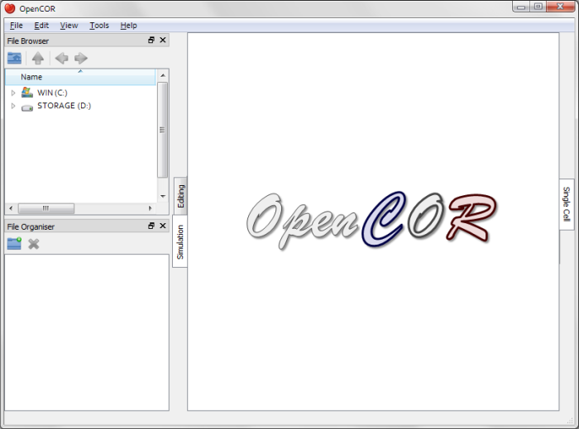The height and width of the screenshot is (429, 579).
Task: Click the delete X icon in File Organiser
Action: (34, 244)
